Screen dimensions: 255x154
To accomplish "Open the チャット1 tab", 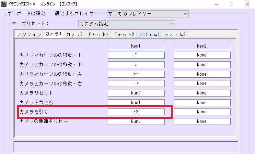I will point(97,34).
